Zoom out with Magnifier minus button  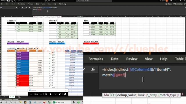(31, 94)
